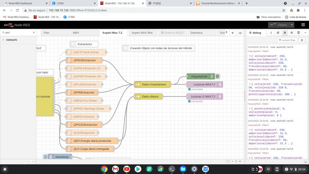
Task: Toggle the canvas navigator map
Action: (228, 161)
